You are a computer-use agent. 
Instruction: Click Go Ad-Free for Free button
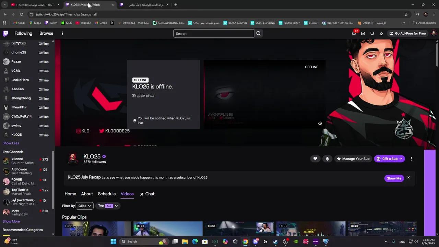click(407, 33)
